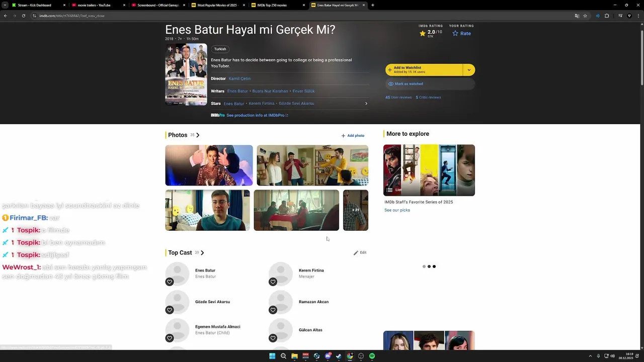Open director Kamil Çetin's page
The image size is (644, 362).
[239, 79]
